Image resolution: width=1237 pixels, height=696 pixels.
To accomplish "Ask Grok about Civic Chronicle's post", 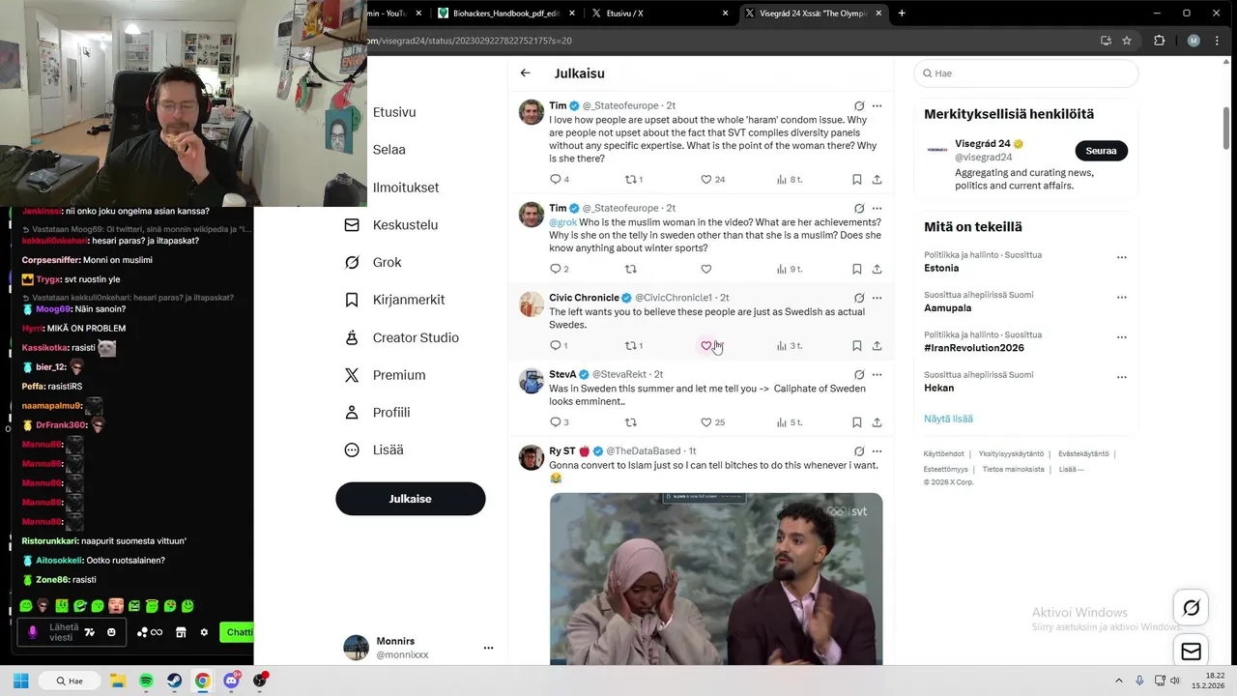I will click(858, 298).
